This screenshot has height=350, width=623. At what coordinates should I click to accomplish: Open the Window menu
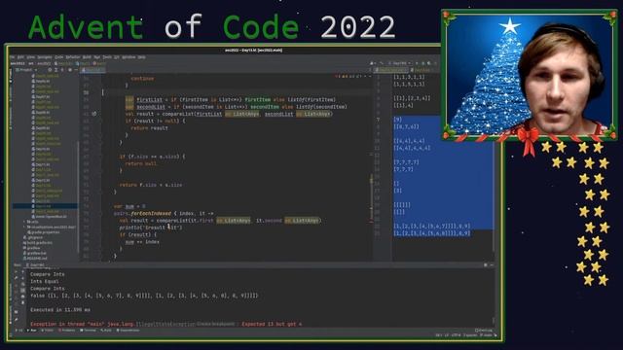(128, 57)
